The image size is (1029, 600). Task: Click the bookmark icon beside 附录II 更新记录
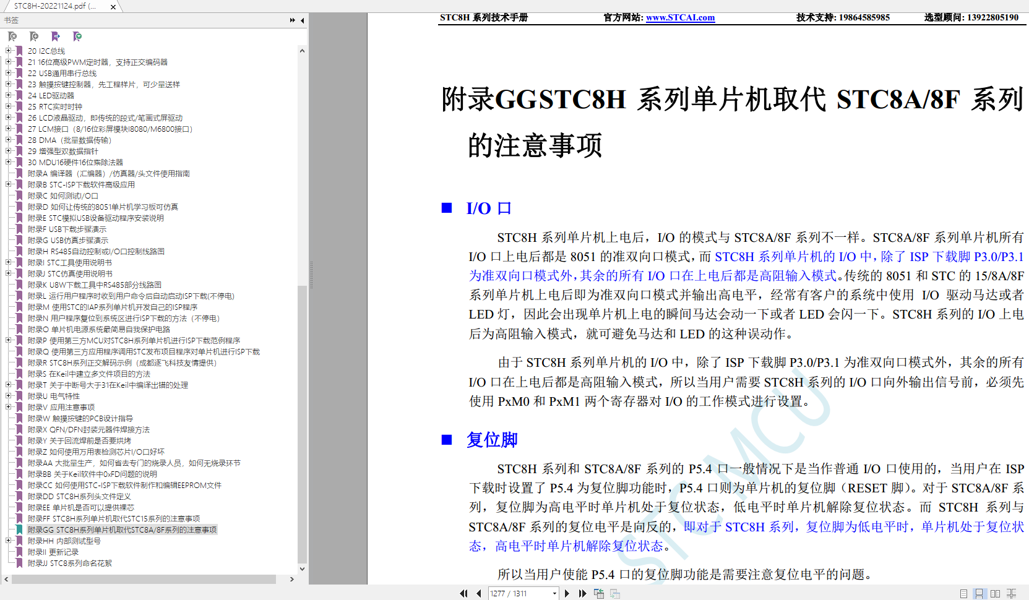click(x=19, y=552)
